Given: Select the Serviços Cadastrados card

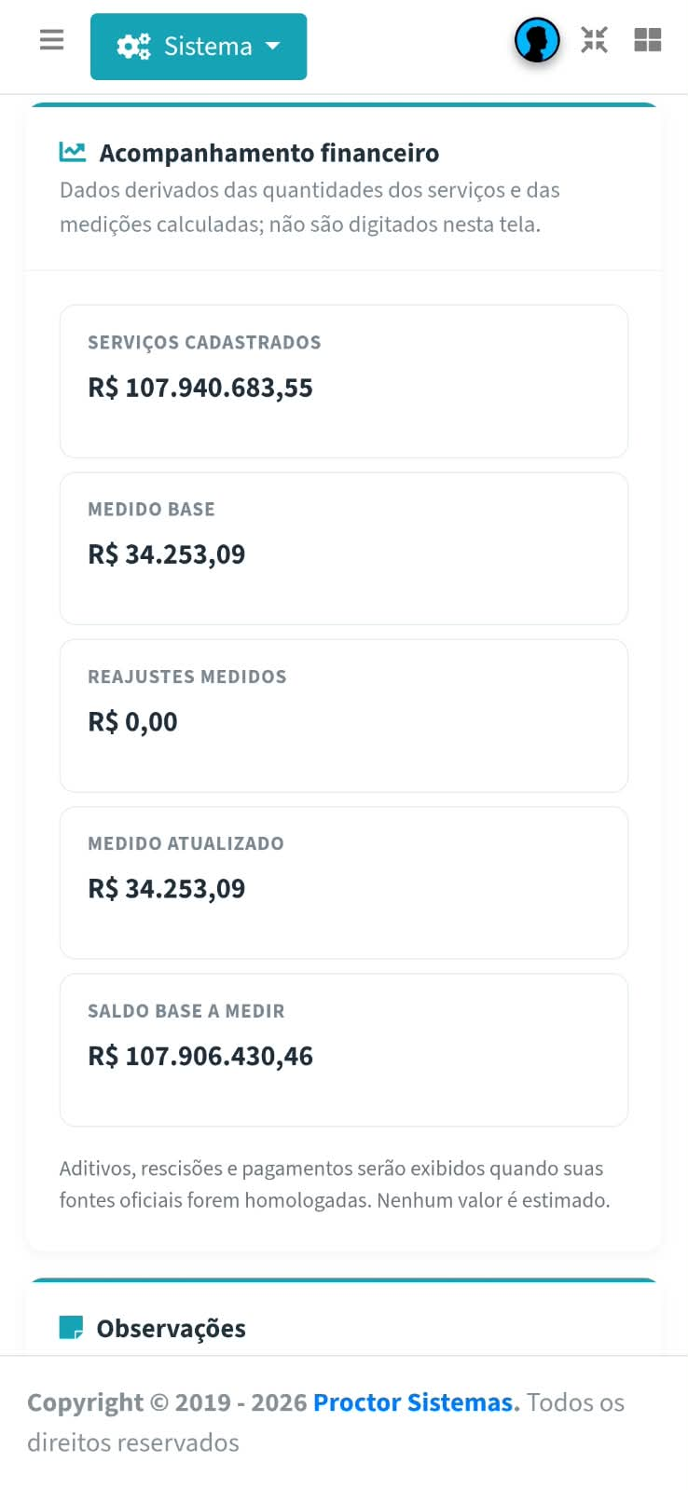Looking at the screenshot, I should click(x=344, y=381).
